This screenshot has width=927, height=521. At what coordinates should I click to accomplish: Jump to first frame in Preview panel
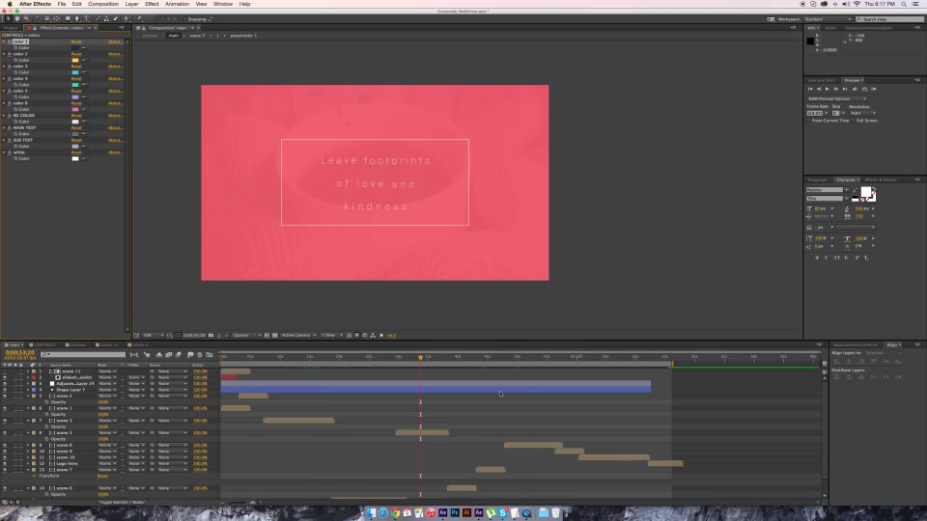[x=810, y=89]
